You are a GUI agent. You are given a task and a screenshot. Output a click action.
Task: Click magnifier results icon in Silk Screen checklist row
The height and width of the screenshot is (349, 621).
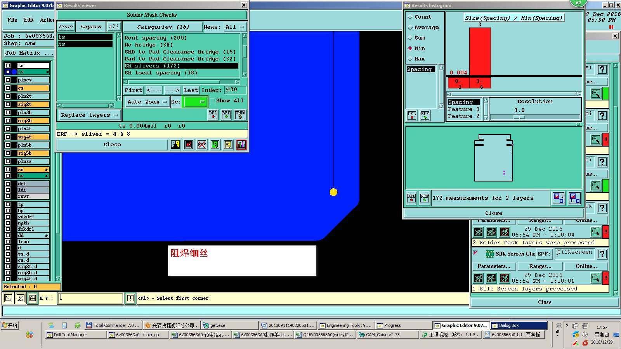[596, 278]
